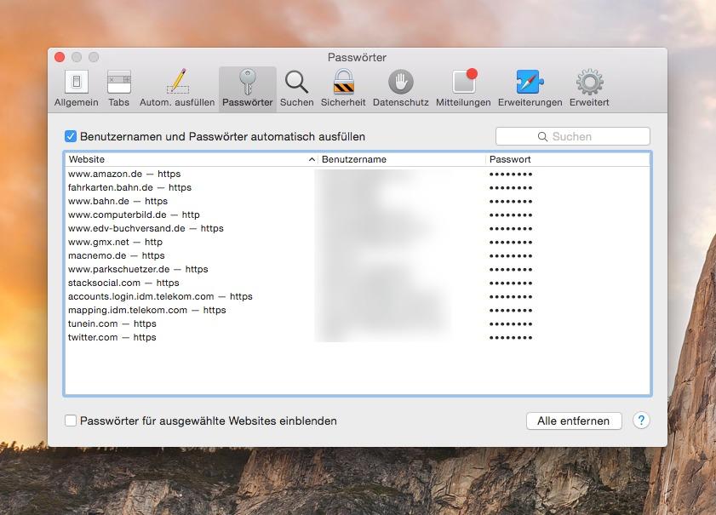Click the Alle entfernen button

[x=574, y=421]
